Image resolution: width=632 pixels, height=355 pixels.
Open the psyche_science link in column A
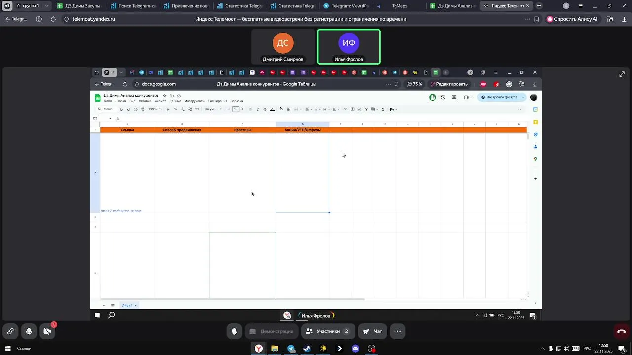(x=121, y=211)
